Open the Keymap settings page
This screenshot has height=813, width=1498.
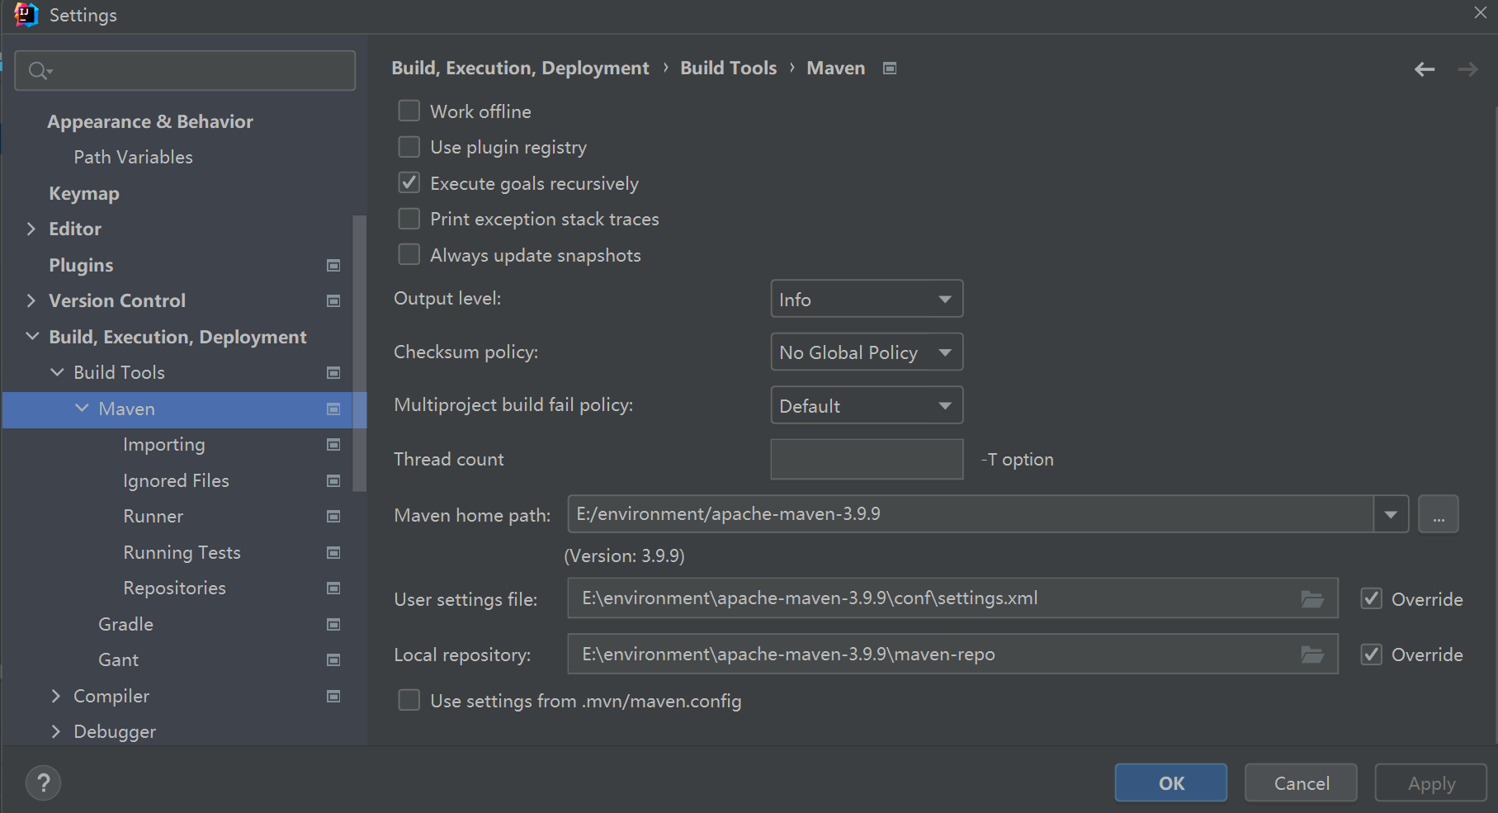[84, 193]
